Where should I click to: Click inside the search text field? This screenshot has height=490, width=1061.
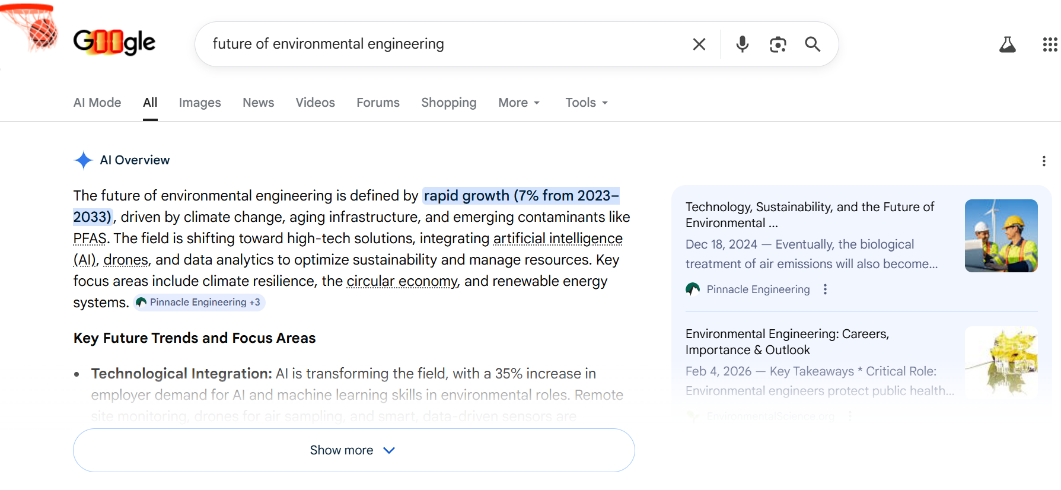point(445,44)
